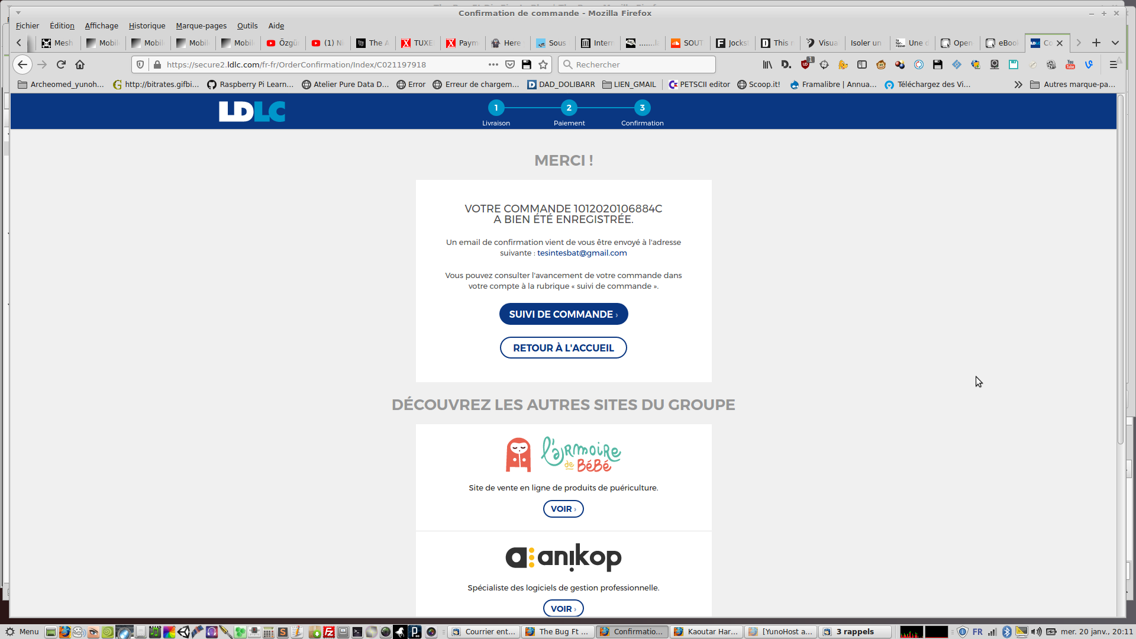Viewport: 1136px width, 639px height.
Task: Switch to the TUXE browser tab
Action: 418,43
